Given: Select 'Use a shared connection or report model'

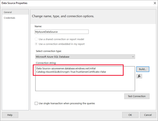Looking at the screenshot, I should [37, 39].
